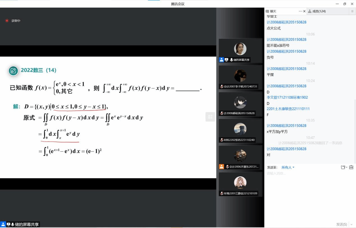Screen dimensions: 356x228
Task: Close the 聊天 chat panel with X
Action: point(304,11)
